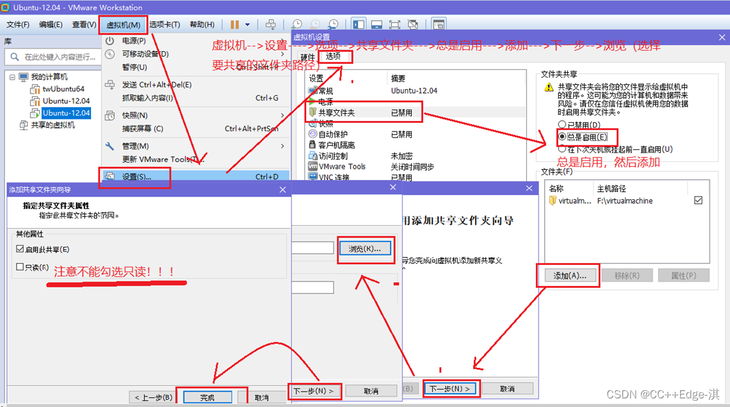Click the < 上一步(B) button

click(x=153, y=397)
